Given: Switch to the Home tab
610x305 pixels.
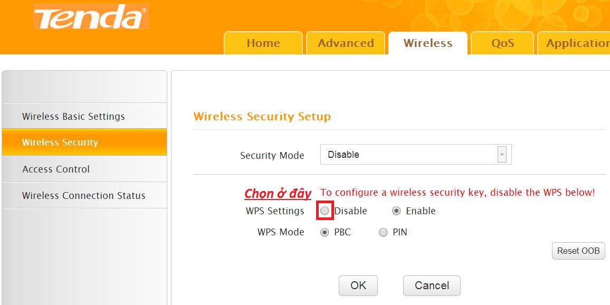Looking at the screenshot, I should tap(263, 43).
